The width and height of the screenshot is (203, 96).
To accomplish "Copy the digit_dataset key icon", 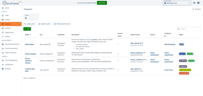I will coord(50,44).
